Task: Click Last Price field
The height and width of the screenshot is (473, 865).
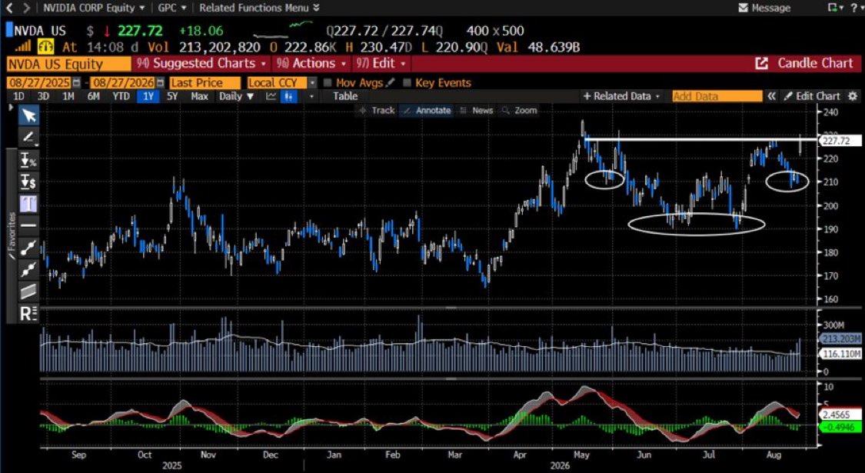Action: (x=205, y=83)
